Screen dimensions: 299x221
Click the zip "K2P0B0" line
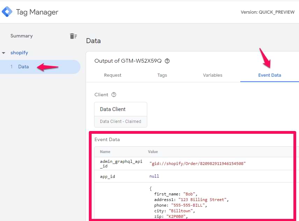click(171, 216)
